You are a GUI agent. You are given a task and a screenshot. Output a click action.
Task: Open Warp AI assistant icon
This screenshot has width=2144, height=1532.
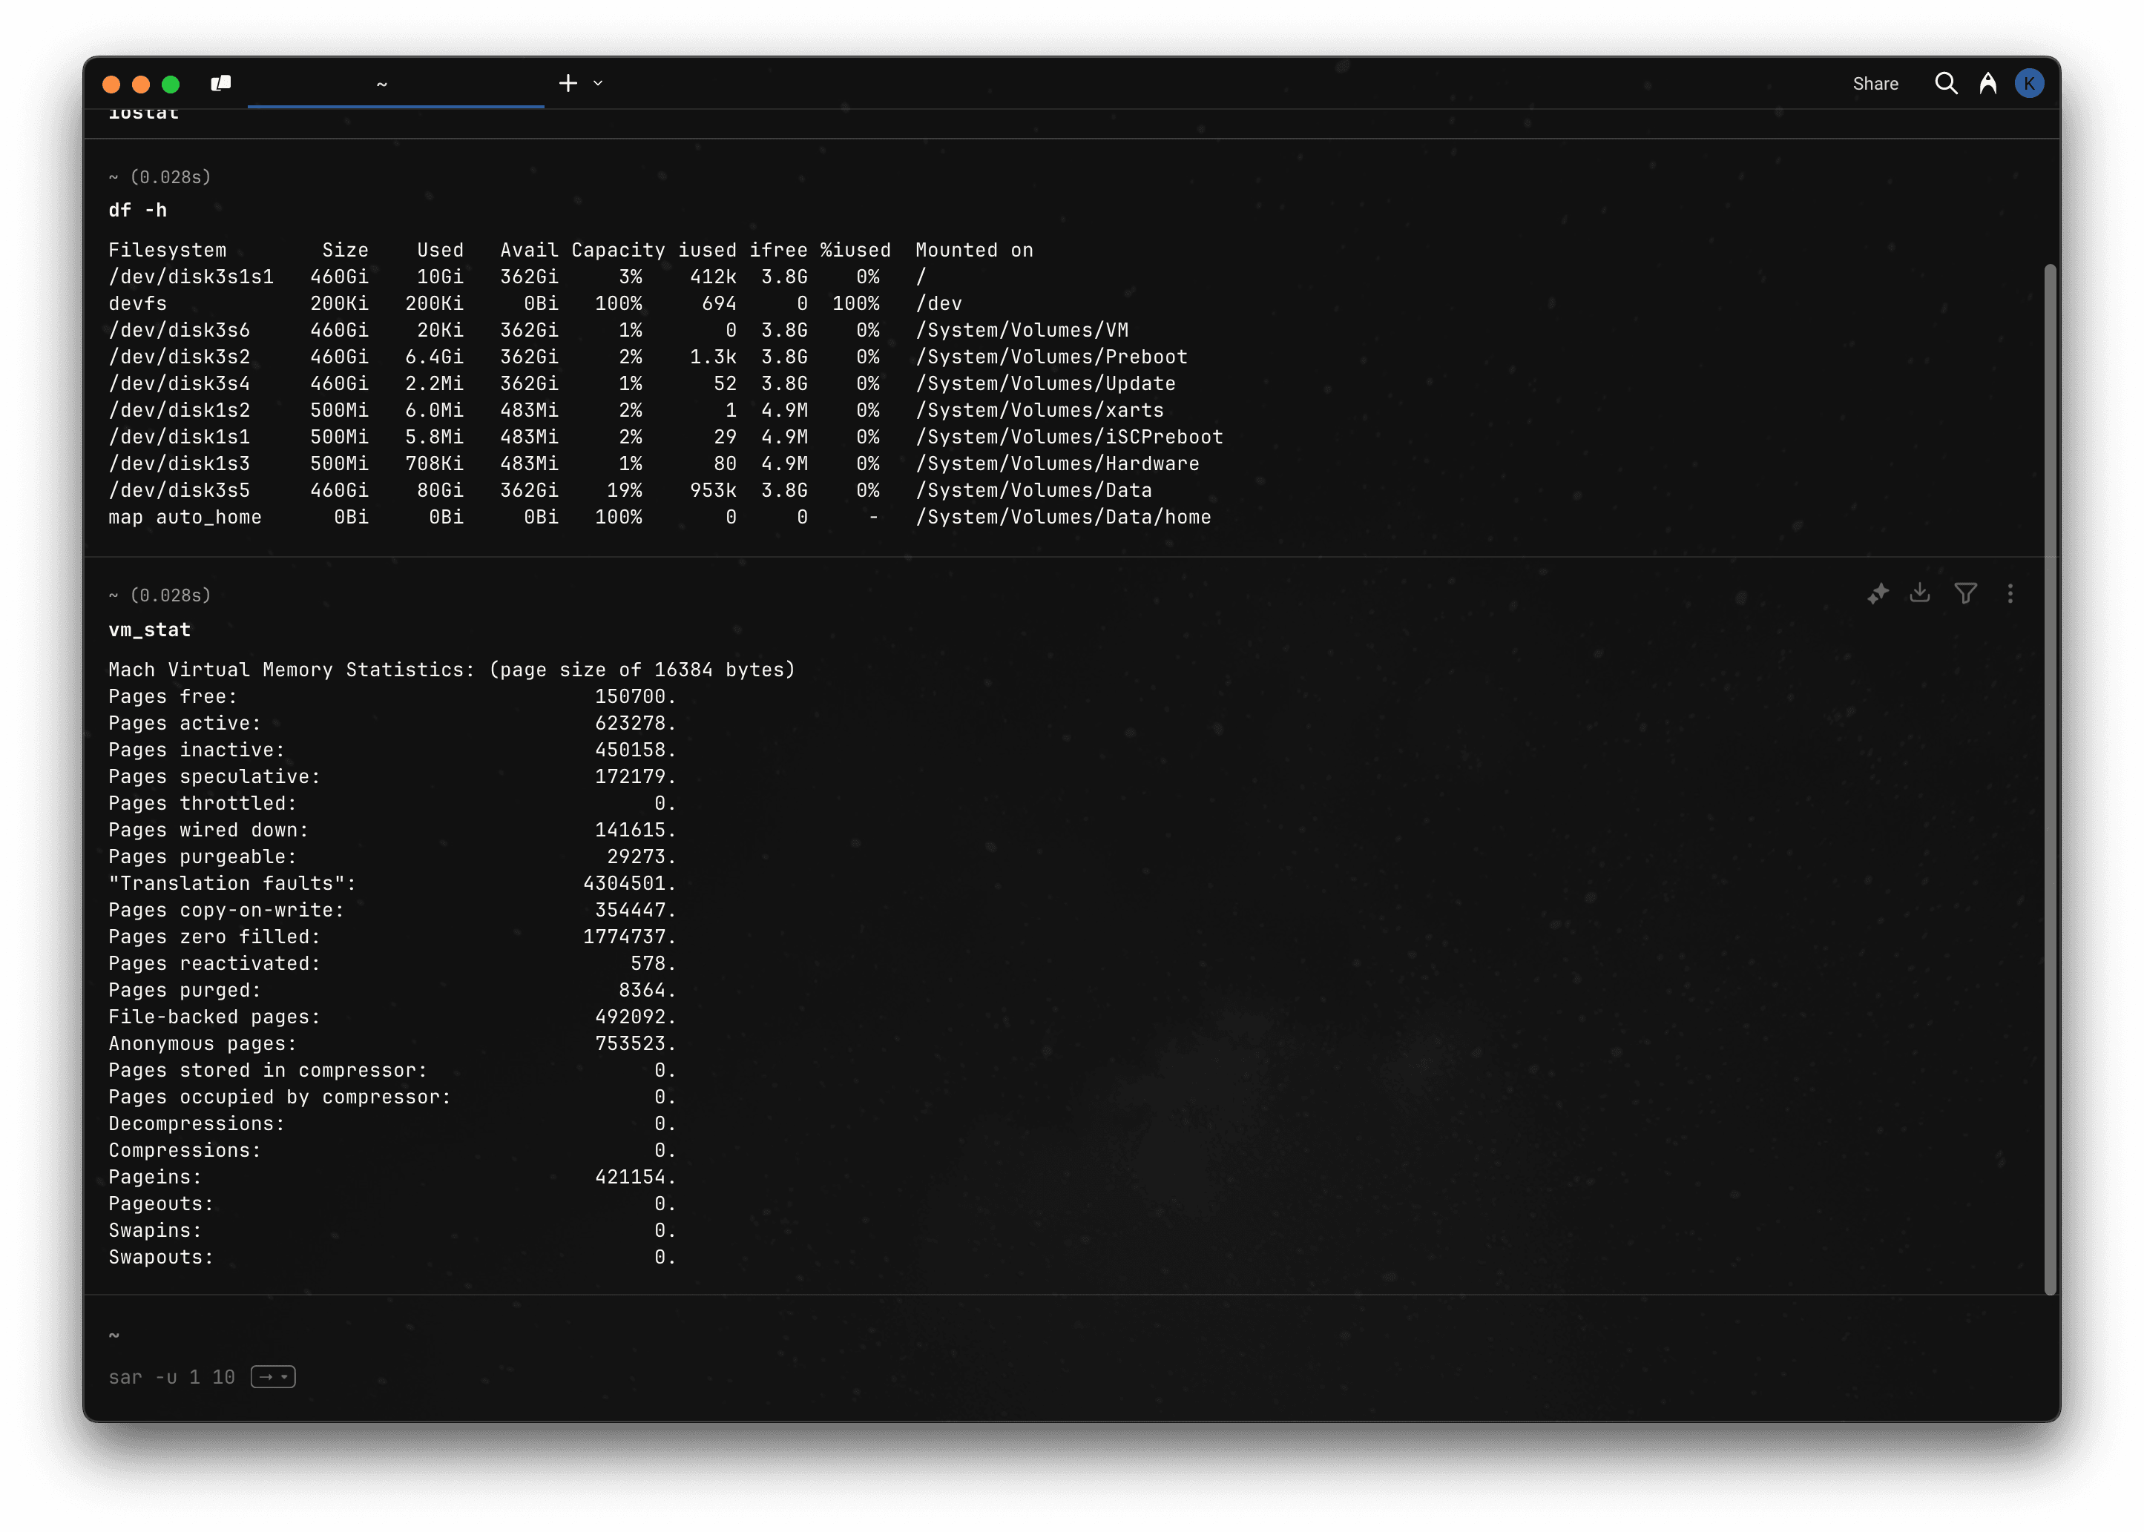tap(1987, 83)
